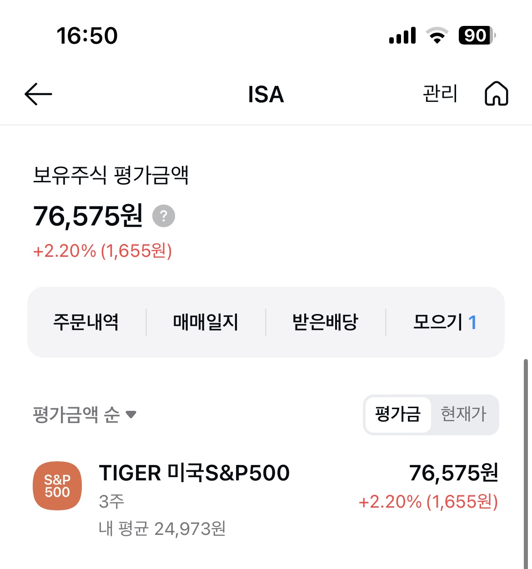Tap the Wi-Fi status icon
532x569 pixels.
coord(437,35)
